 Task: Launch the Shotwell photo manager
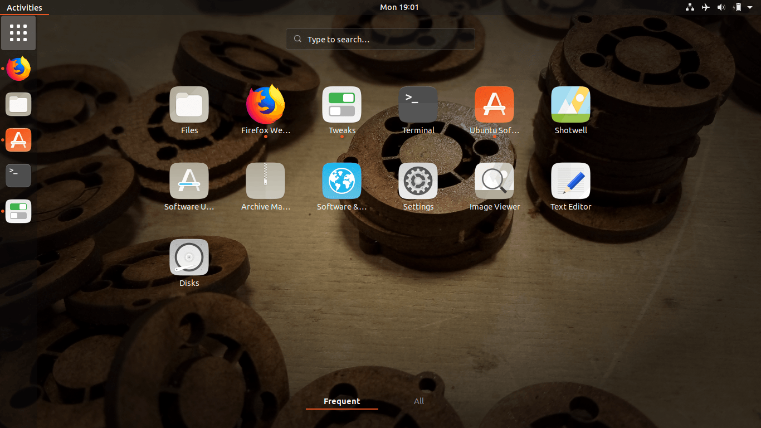click(x=570, y=105)
